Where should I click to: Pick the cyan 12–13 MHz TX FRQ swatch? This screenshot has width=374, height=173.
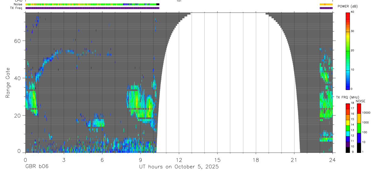[348, 133]
